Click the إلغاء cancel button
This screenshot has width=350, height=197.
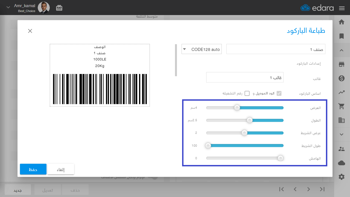coord(61,169)
